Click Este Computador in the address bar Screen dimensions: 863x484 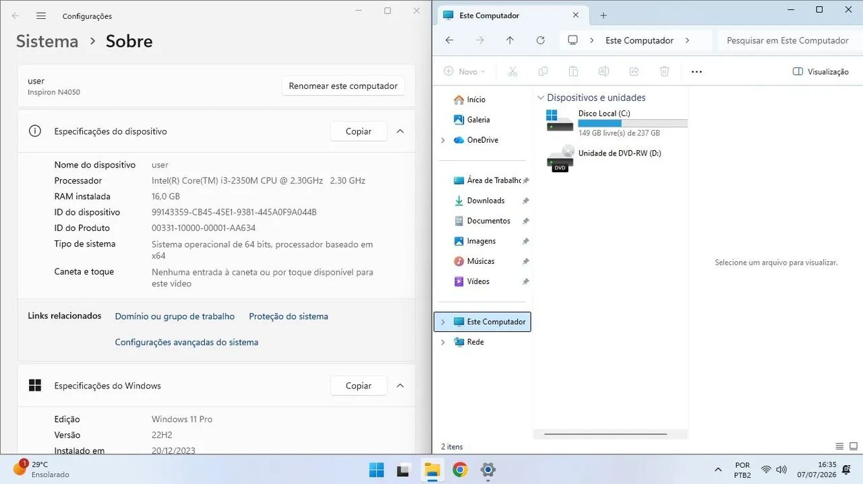click(x=639, y=40)
